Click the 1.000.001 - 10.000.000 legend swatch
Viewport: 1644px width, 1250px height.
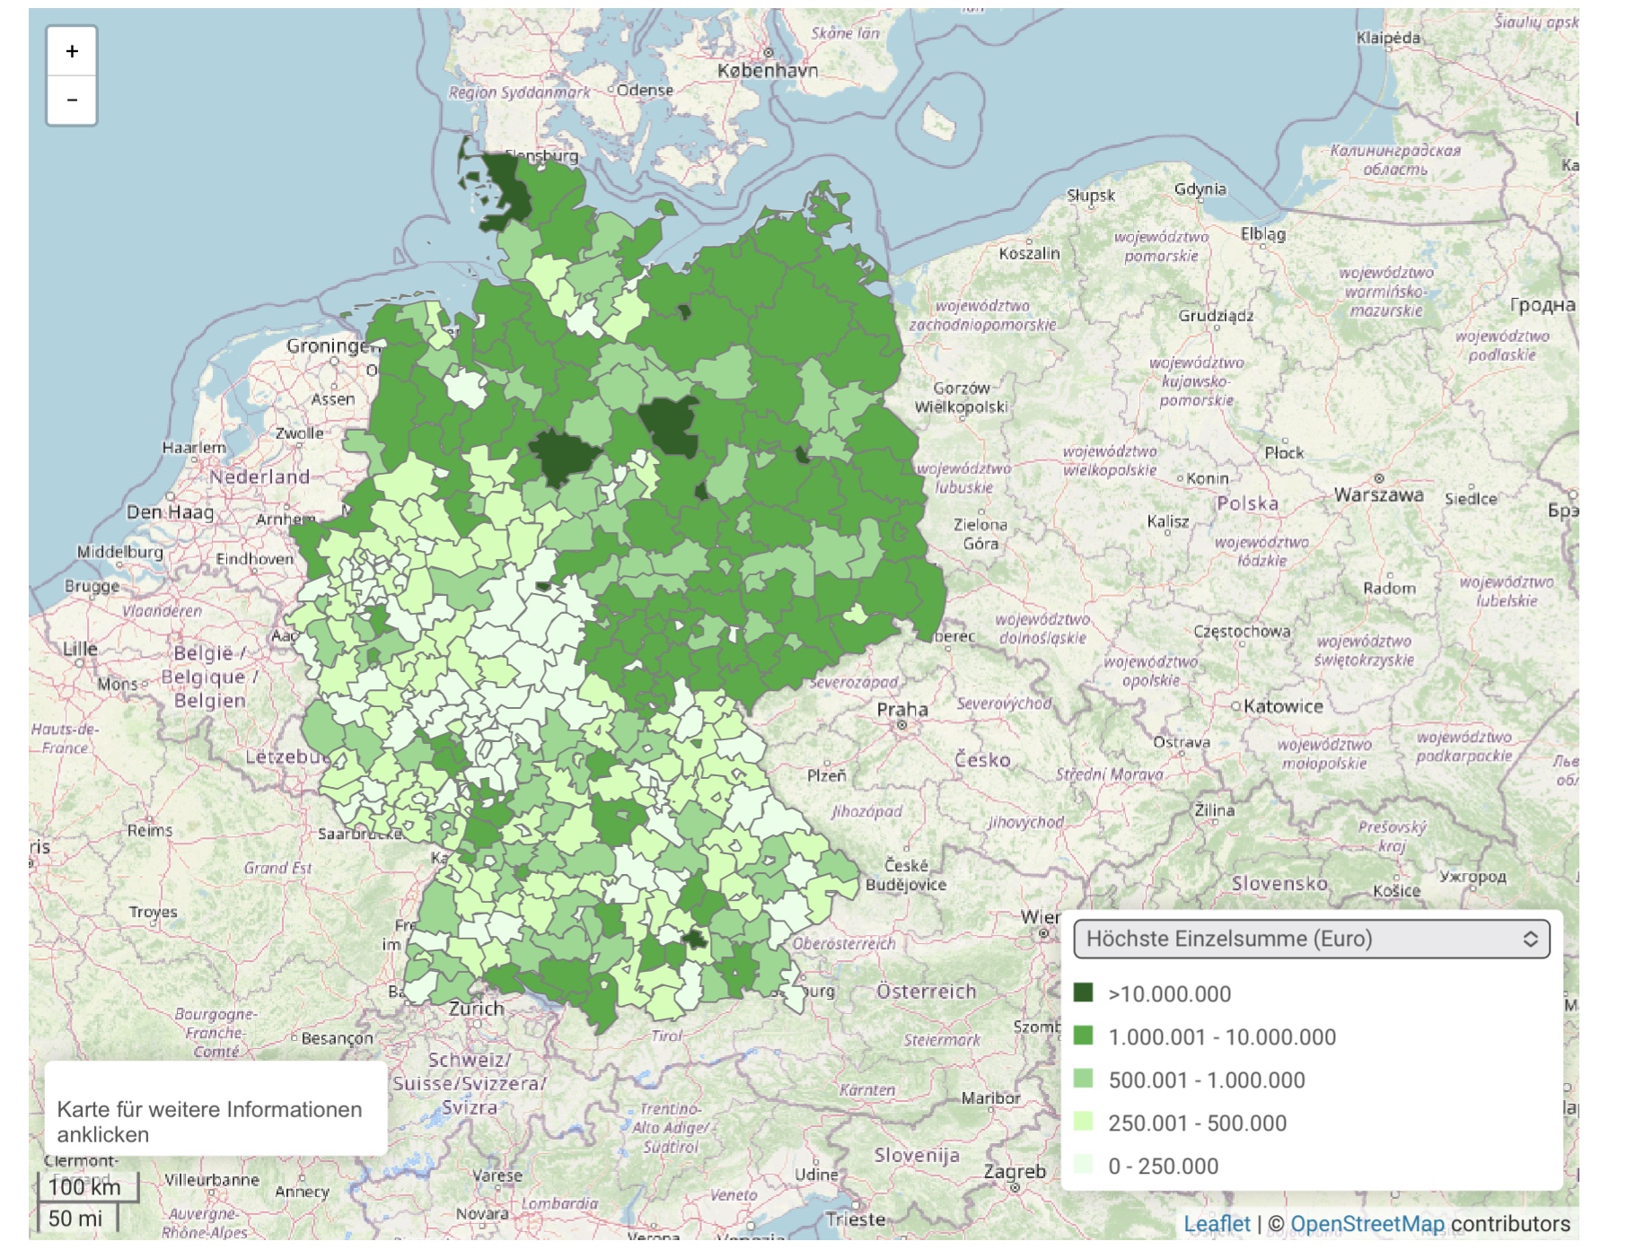pos(1084,1036)
